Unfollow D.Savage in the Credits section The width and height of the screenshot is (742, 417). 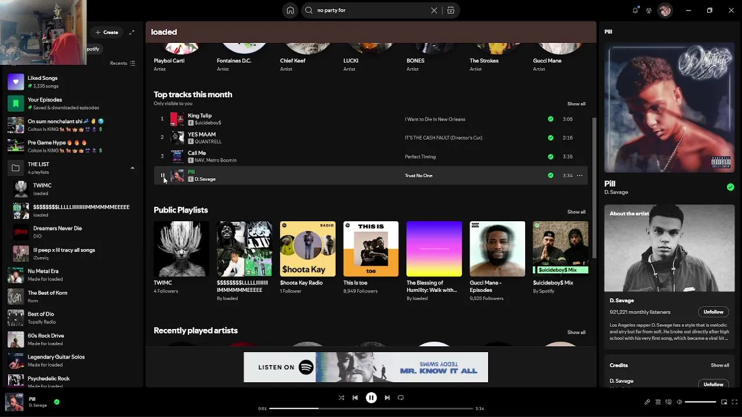714,384
